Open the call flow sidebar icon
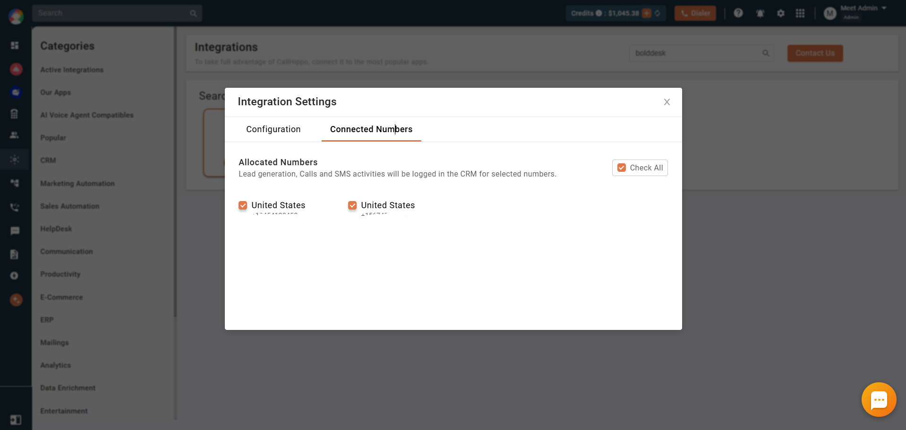Screen dimensions: 906x430 click(15, 183)
